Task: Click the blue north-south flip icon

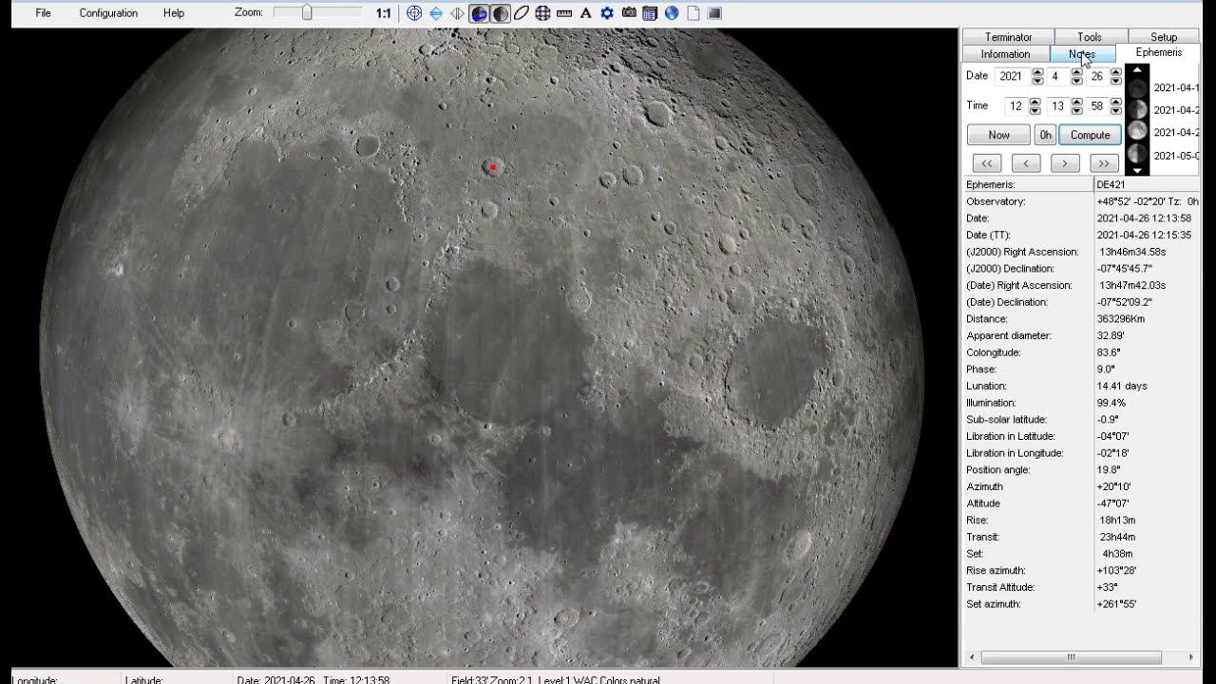Action: point(436,13)
